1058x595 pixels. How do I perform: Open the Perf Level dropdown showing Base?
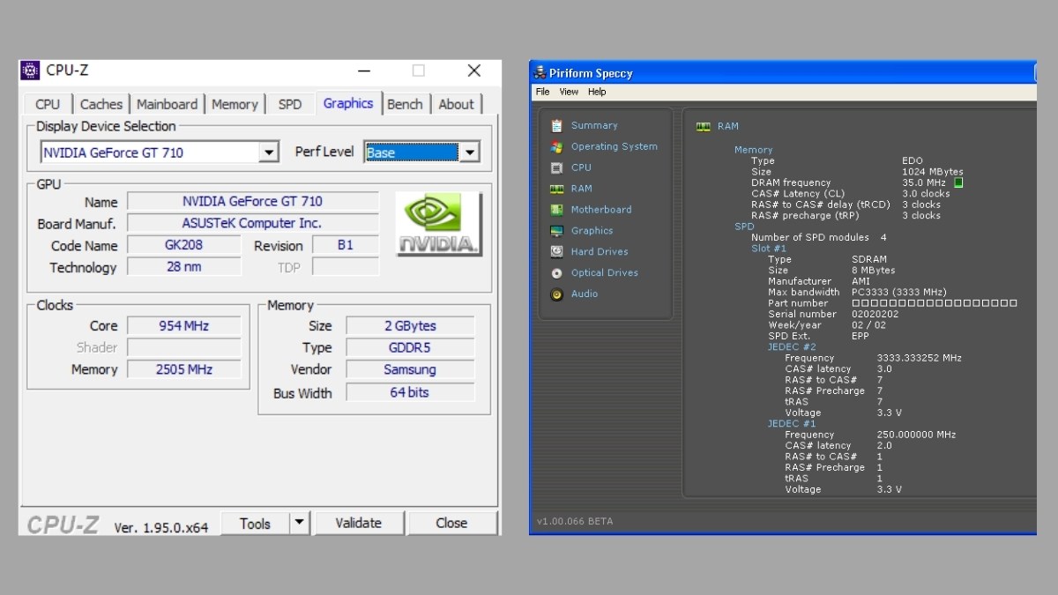(x=470, y=152)
